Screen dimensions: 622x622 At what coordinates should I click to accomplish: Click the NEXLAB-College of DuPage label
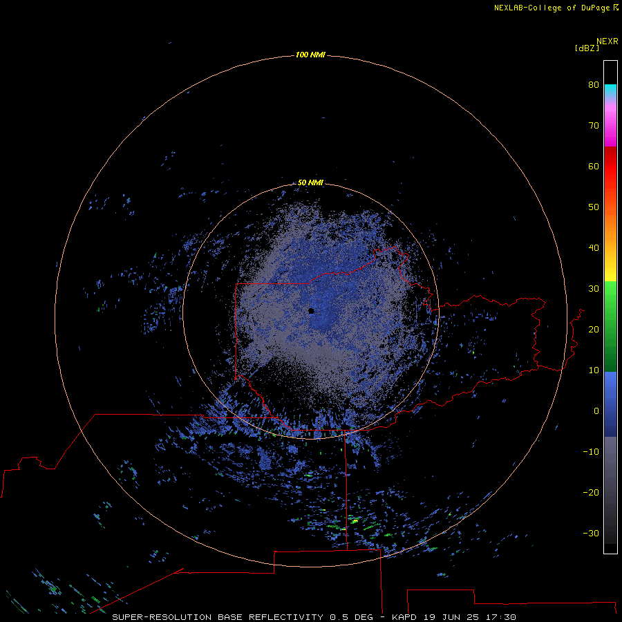point(552,8)
